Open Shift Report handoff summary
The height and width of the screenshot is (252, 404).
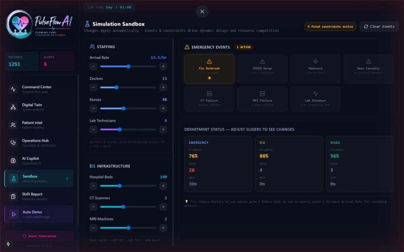point(39,196)
